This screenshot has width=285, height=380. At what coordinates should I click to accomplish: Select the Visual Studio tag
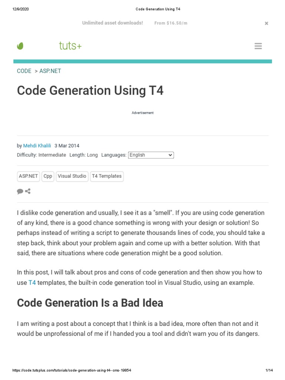(x=72, y=176)
